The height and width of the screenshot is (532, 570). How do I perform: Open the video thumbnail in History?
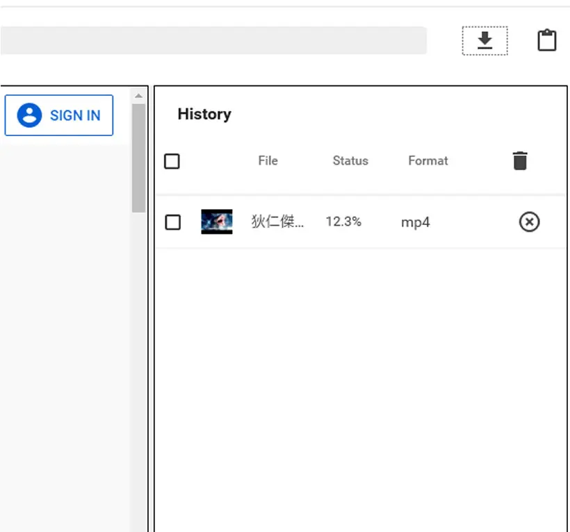tap(217, 222)
